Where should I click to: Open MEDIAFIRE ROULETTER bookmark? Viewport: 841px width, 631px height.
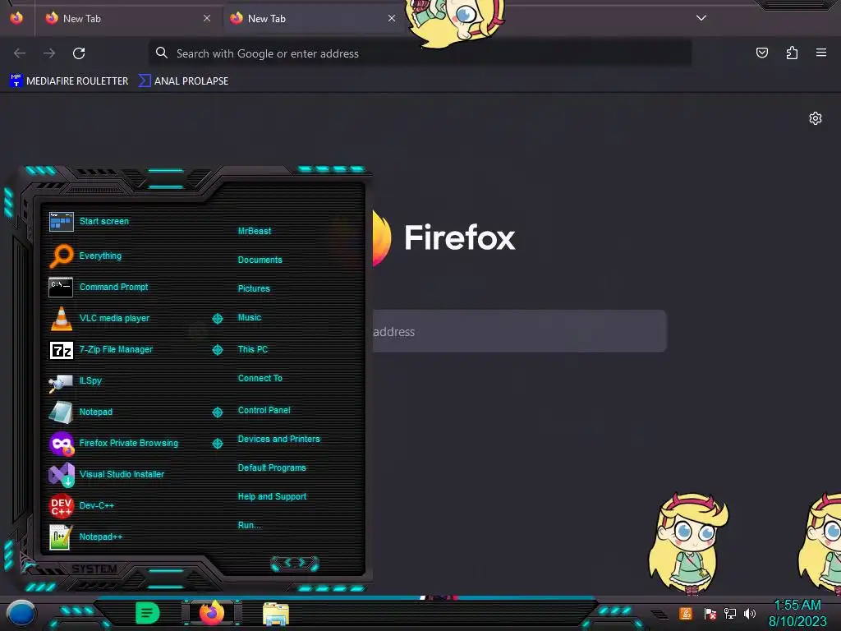click(x=69, y=81)
